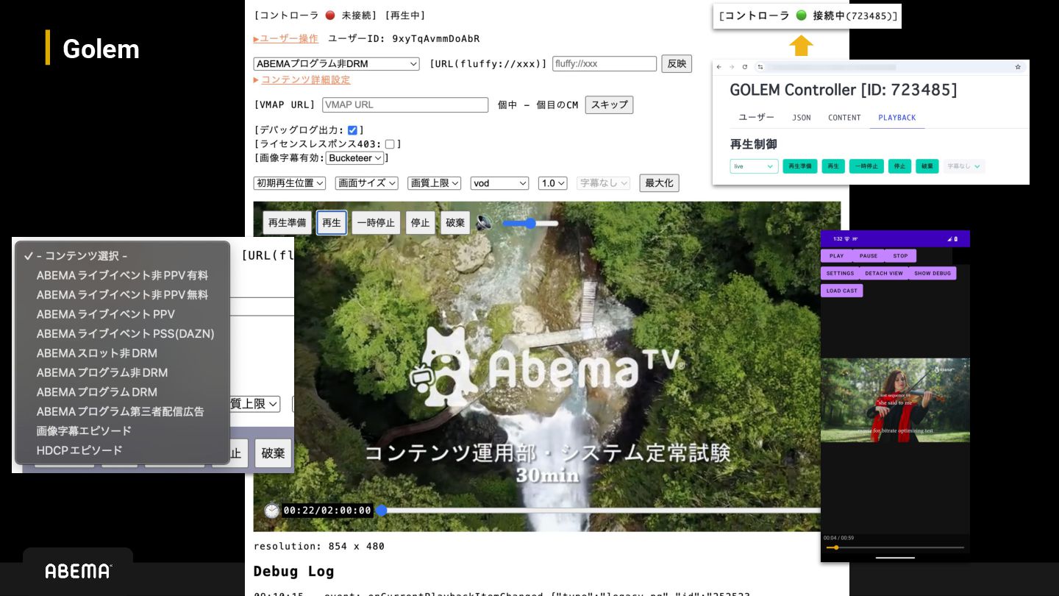Open the Bucketeer image subtitle dropdown
This screenshot has height=596, width=1059.
(x=355, y=158)
